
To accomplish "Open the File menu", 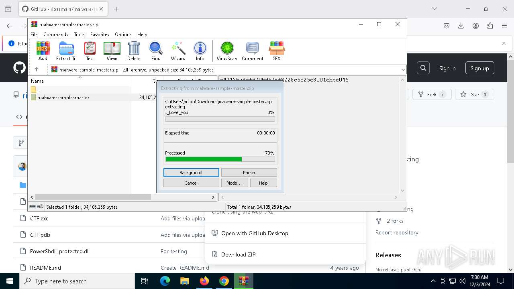I will [34, 35].
